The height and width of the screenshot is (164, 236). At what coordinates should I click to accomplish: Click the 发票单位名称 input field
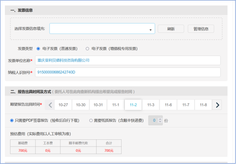coord(128,60)
